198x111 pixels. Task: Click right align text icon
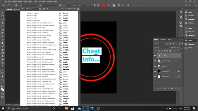(x=98, y=6)
